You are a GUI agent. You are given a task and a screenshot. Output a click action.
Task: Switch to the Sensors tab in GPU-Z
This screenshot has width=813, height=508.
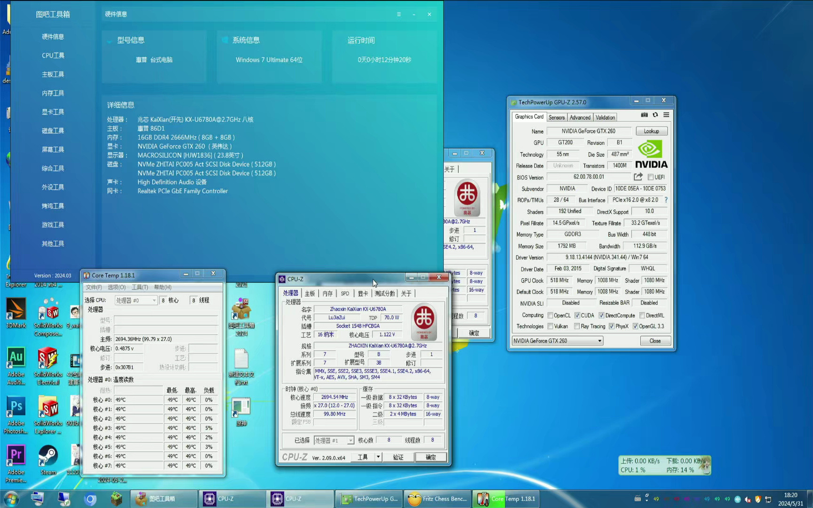coord(556,117)
